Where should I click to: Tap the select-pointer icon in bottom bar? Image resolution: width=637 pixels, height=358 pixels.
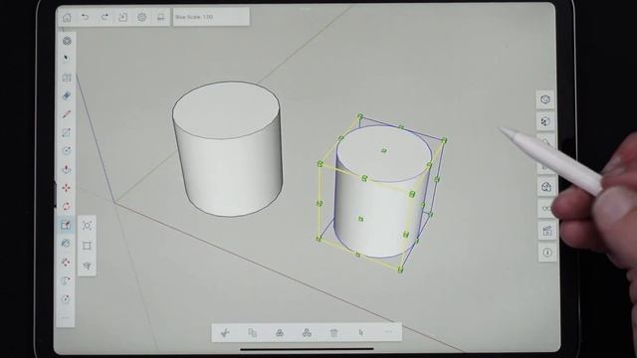pyautogui.click(x=361, y=333)
